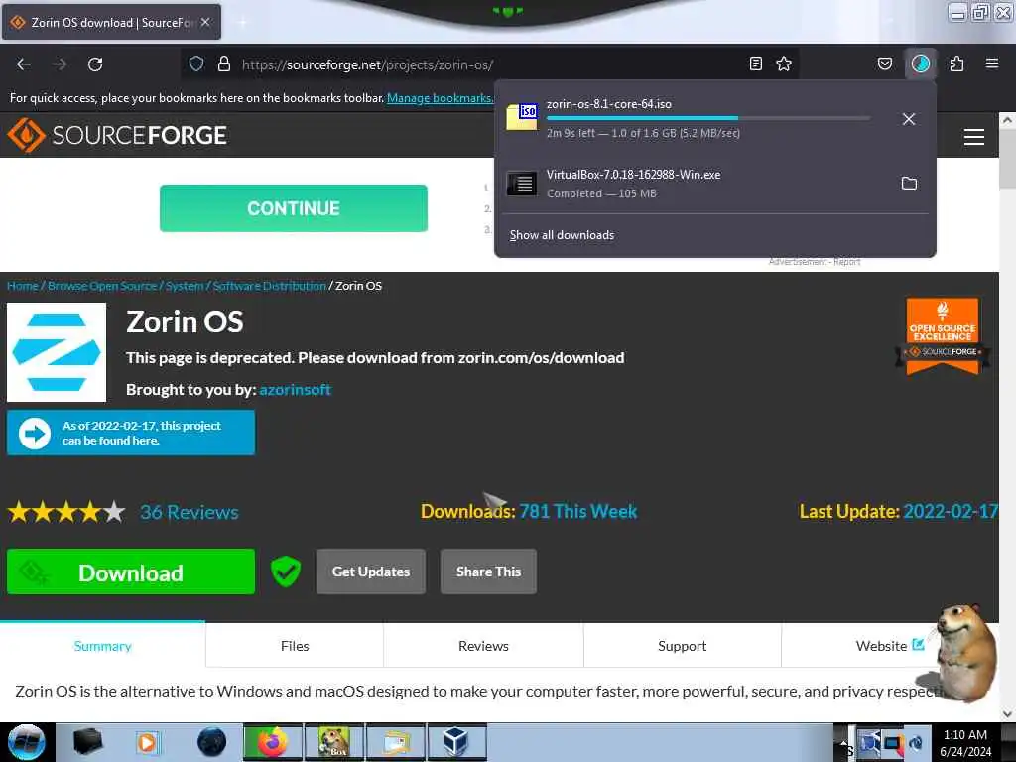Open the tracking protection shield icon
The width and height of the screenshot is (1016, 762).
pos(196,63)
